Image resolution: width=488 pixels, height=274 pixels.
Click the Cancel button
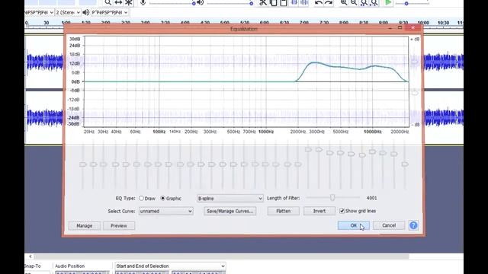click(x=389, y=225)
